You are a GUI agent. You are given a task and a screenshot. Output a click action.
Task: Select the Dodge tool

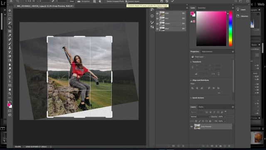[10, 69]
